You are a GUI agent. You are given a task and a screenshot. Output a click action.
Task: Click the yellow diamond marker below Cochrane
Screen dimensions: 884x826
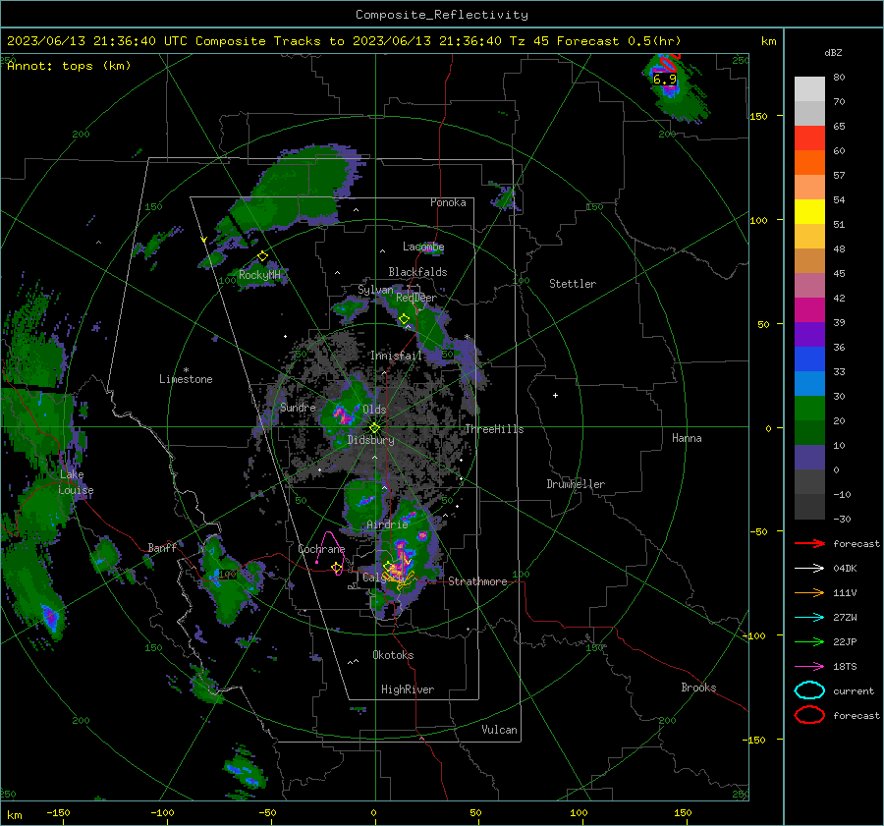tap(337, 568)
